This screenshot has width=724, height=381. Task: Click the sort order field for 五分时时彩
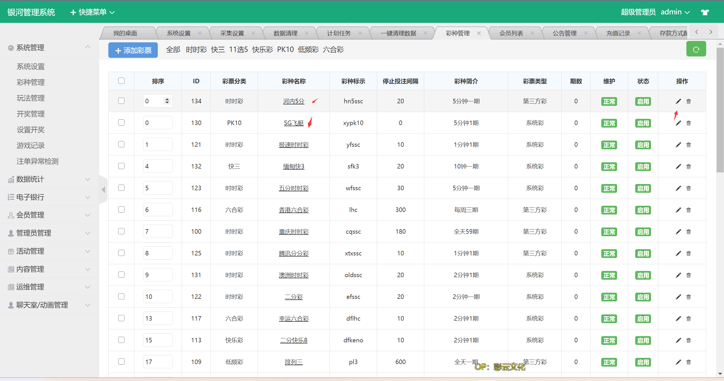click(x=158, y=188)
